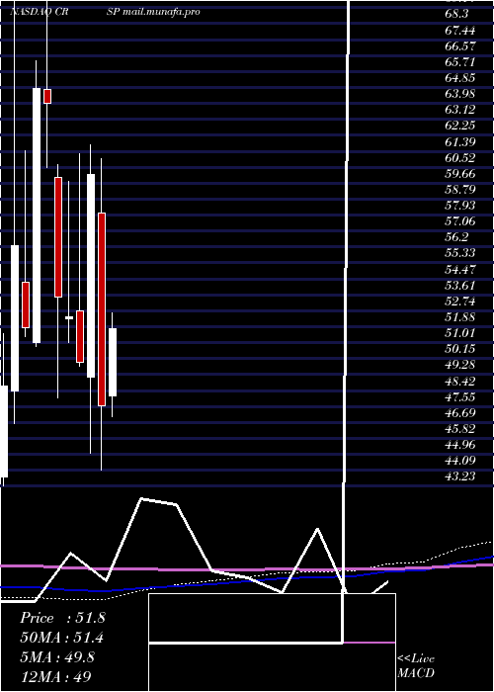Click the doji cross candle near 52.3
This screenshot has height=692, width=494.
point(69,317)
